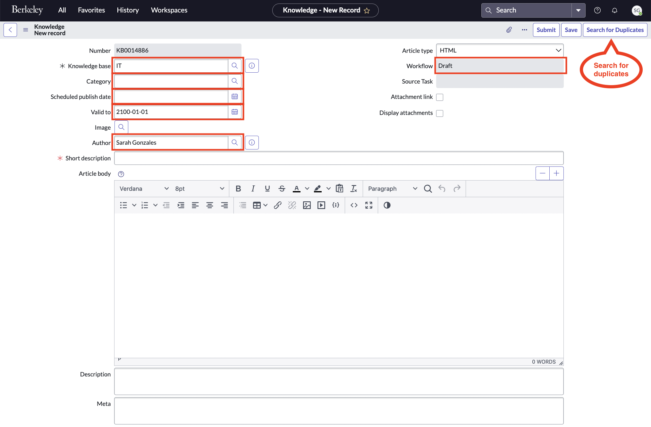Check the Display attachments checkbox
Screen dimensions: 651x427
[440, 113]
